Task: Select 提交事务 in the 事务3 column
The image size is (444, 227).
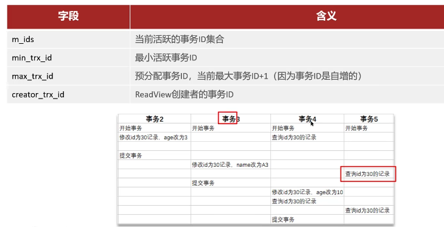Action: click(203, 183)
